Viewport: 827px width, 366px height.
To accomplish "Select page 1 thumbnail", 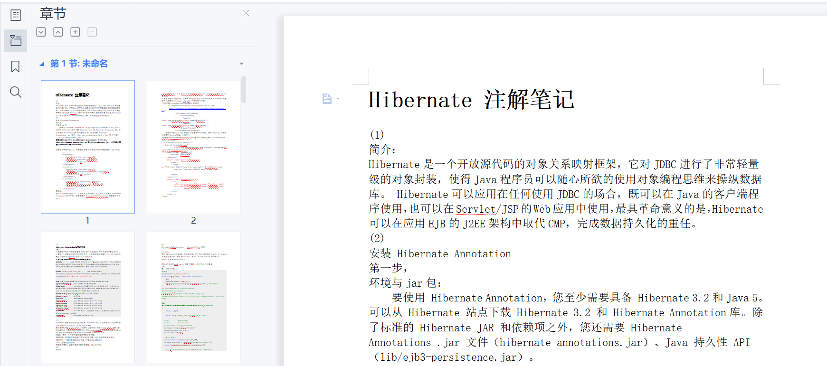I will click(88, 147).
